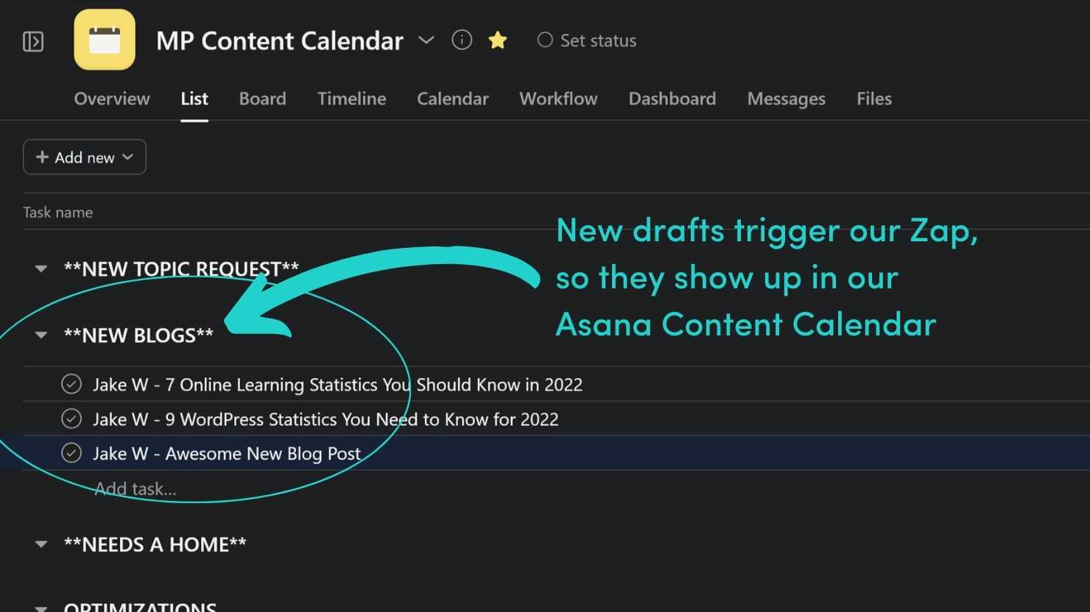Go to the Messages tab
The width and height of the screenshot is (1090, 612).
(x=786, y=99)
